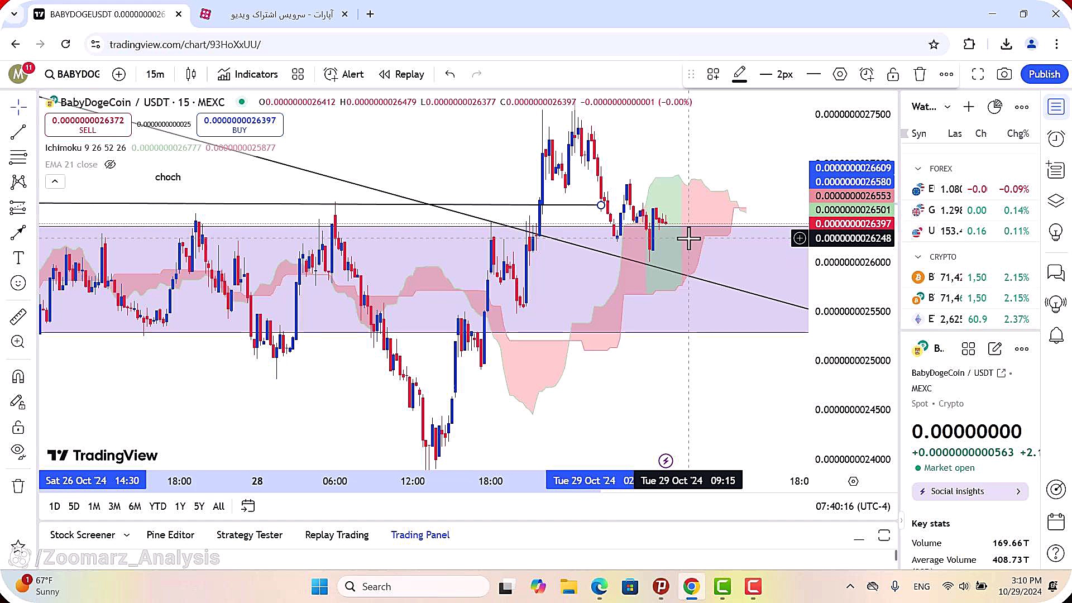This screenshot has height=603, width=1072.
Task: Choose the patterns drawing tool
Action: [x=18, y=182]
